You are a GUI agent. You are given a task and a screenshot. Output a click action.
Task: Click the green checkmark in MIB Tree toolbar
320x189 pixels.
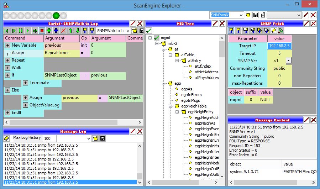149,31
